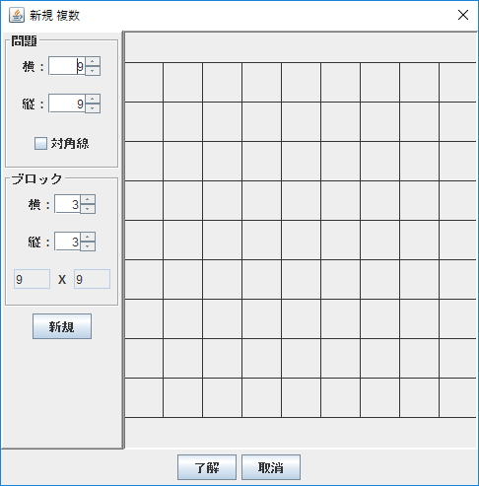Focus the ブロック 横 number field
Screen dimensions: 479x486
[67, 204]
